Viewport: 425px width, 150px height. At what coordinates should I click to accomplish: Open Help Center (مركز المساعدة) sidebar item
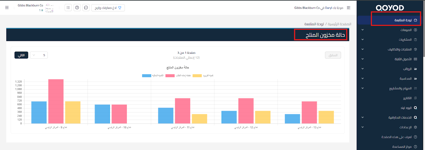tap(402, 147)
